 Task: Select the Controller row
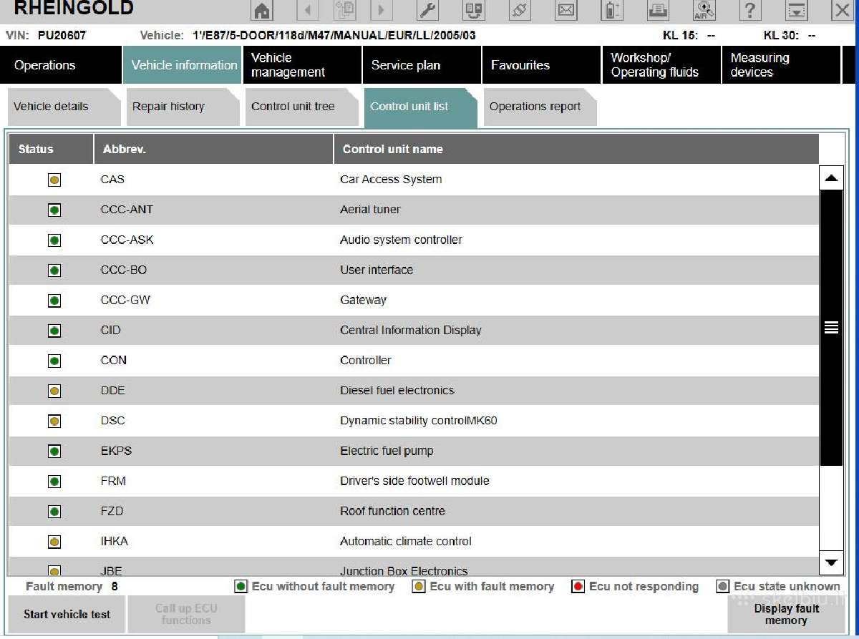(x=414, y=360)
